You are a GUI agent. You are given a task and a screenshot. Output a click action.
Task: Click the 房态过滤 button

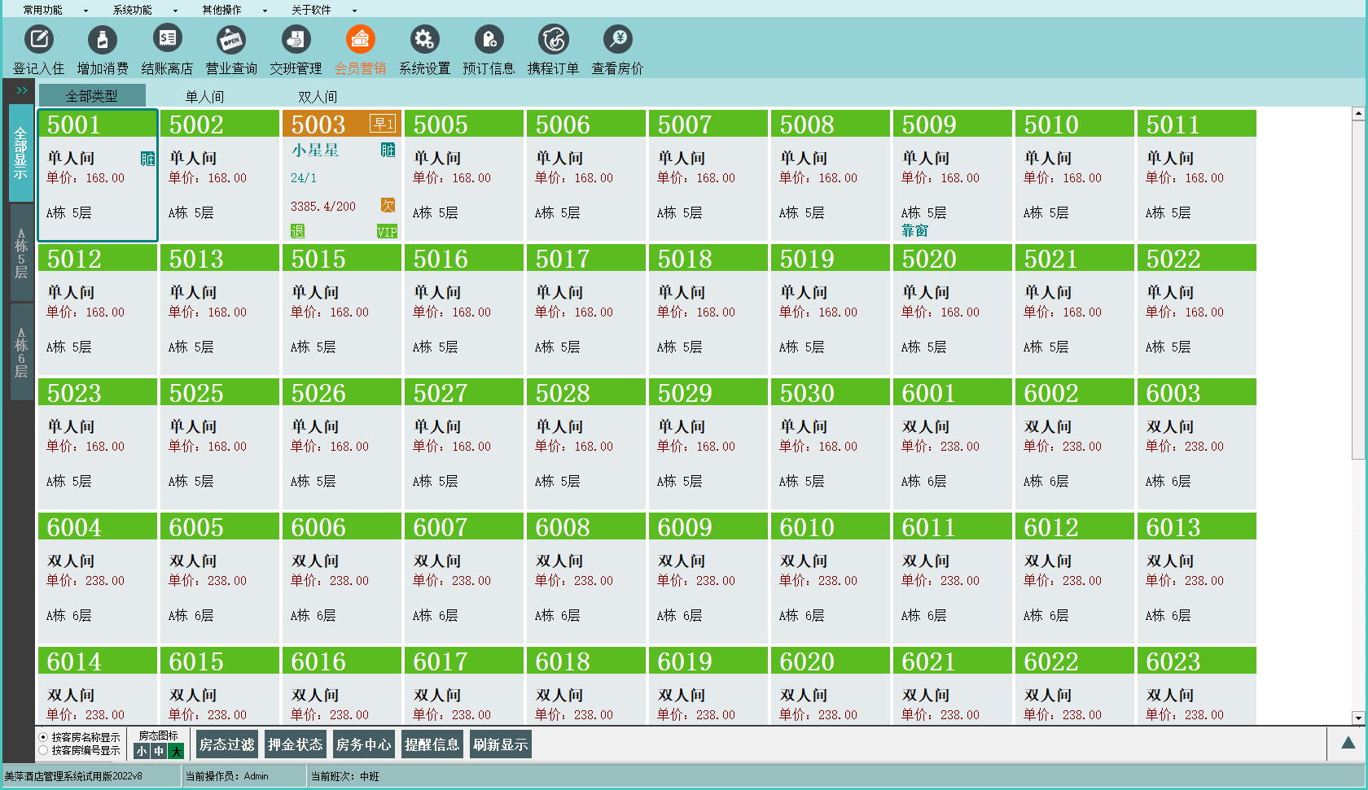pos(226,744)
